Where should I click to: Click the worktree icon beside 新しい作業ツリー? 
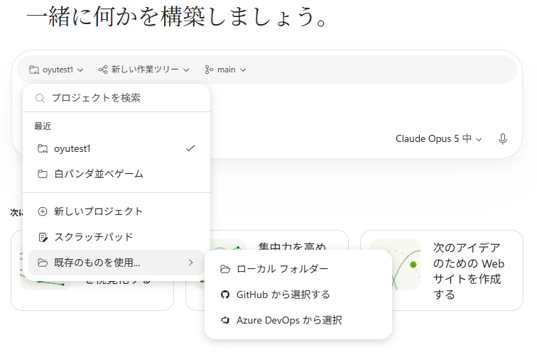tap(103, 70)
